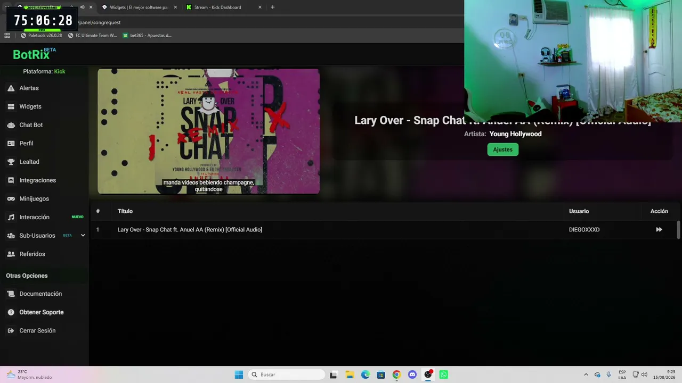The image size is (682, 383).
Task: Open the Integraciones section icon
Action: coord(11,180)
